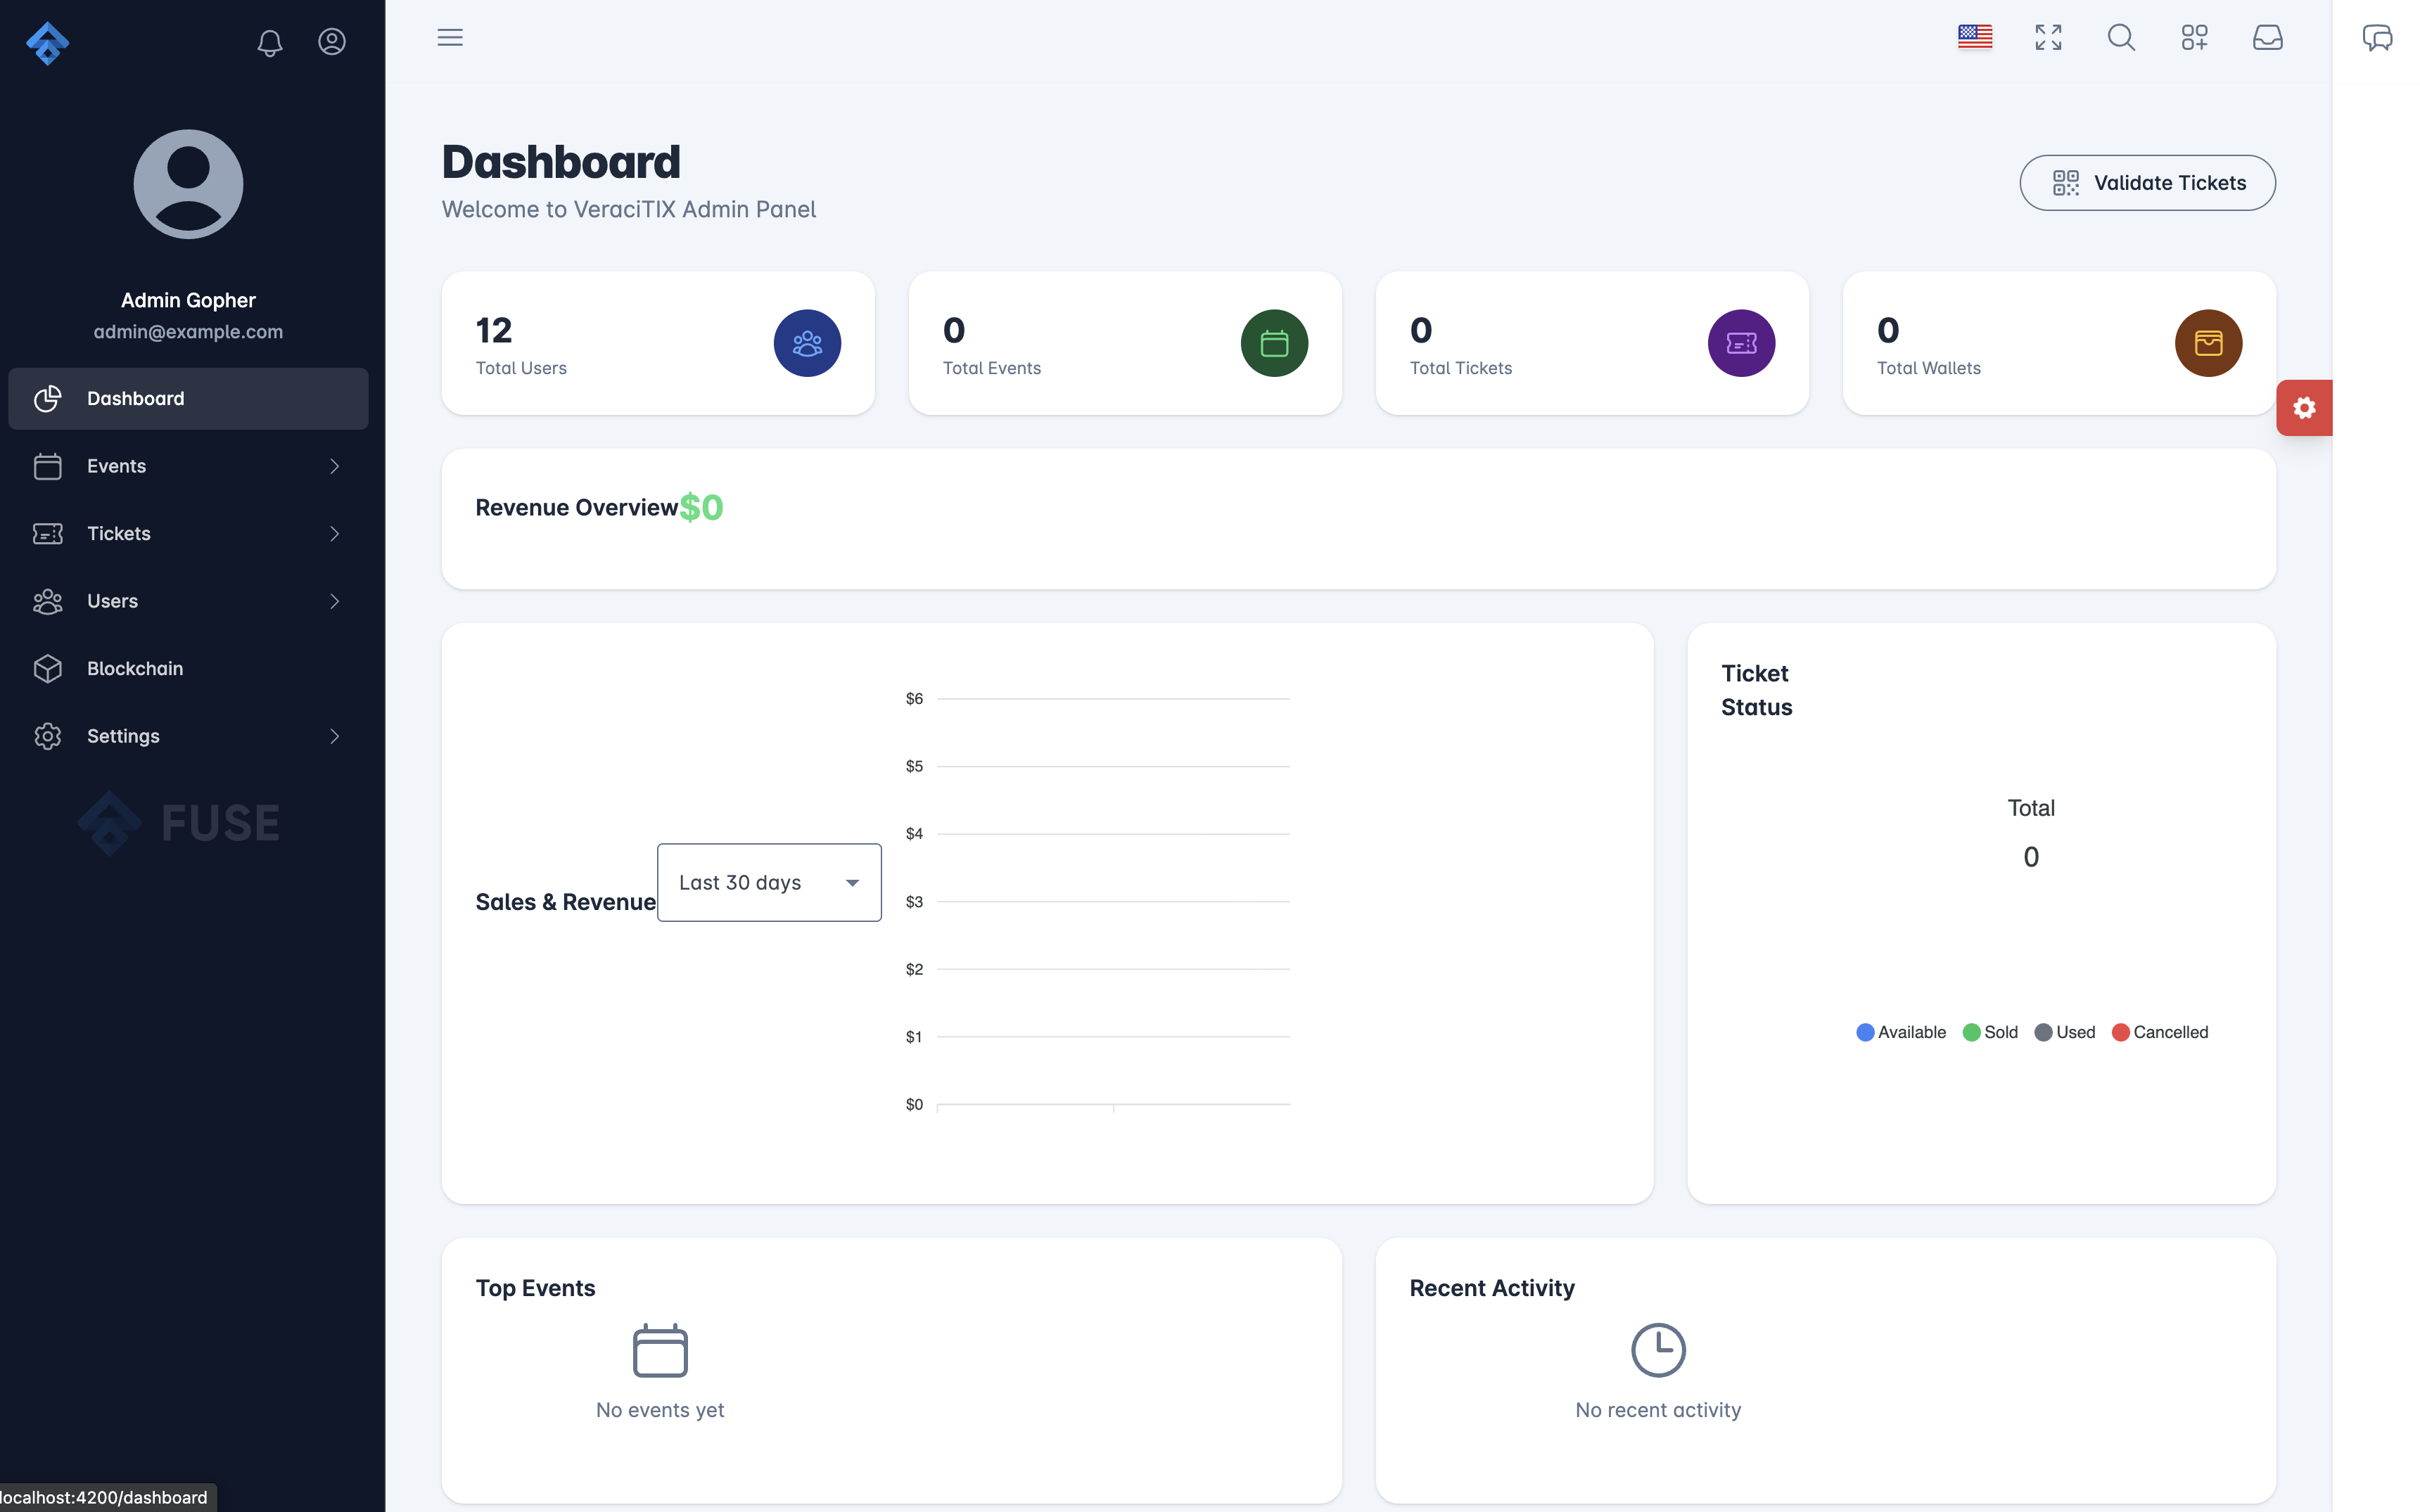This screenshot has width=2420, height=1512.
Task: Open search magnifier icon
Action: 2121,37
